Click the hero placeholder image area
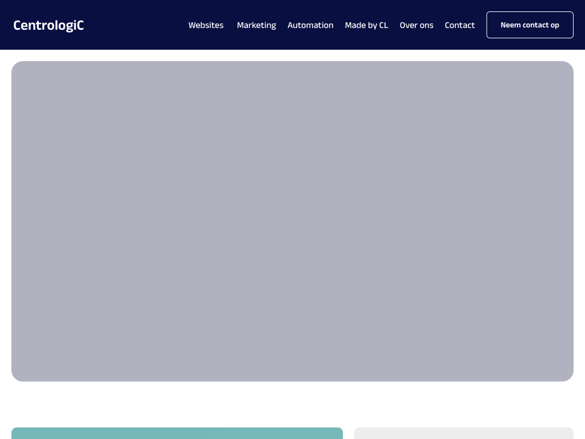 click(292, 221)
